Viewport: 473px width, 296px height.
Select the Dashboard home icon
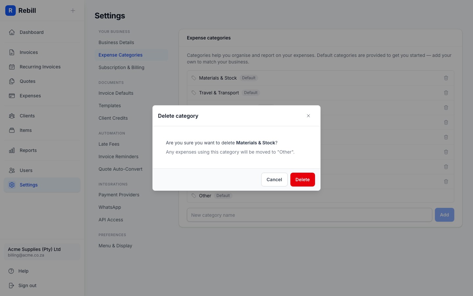point(12,32)
